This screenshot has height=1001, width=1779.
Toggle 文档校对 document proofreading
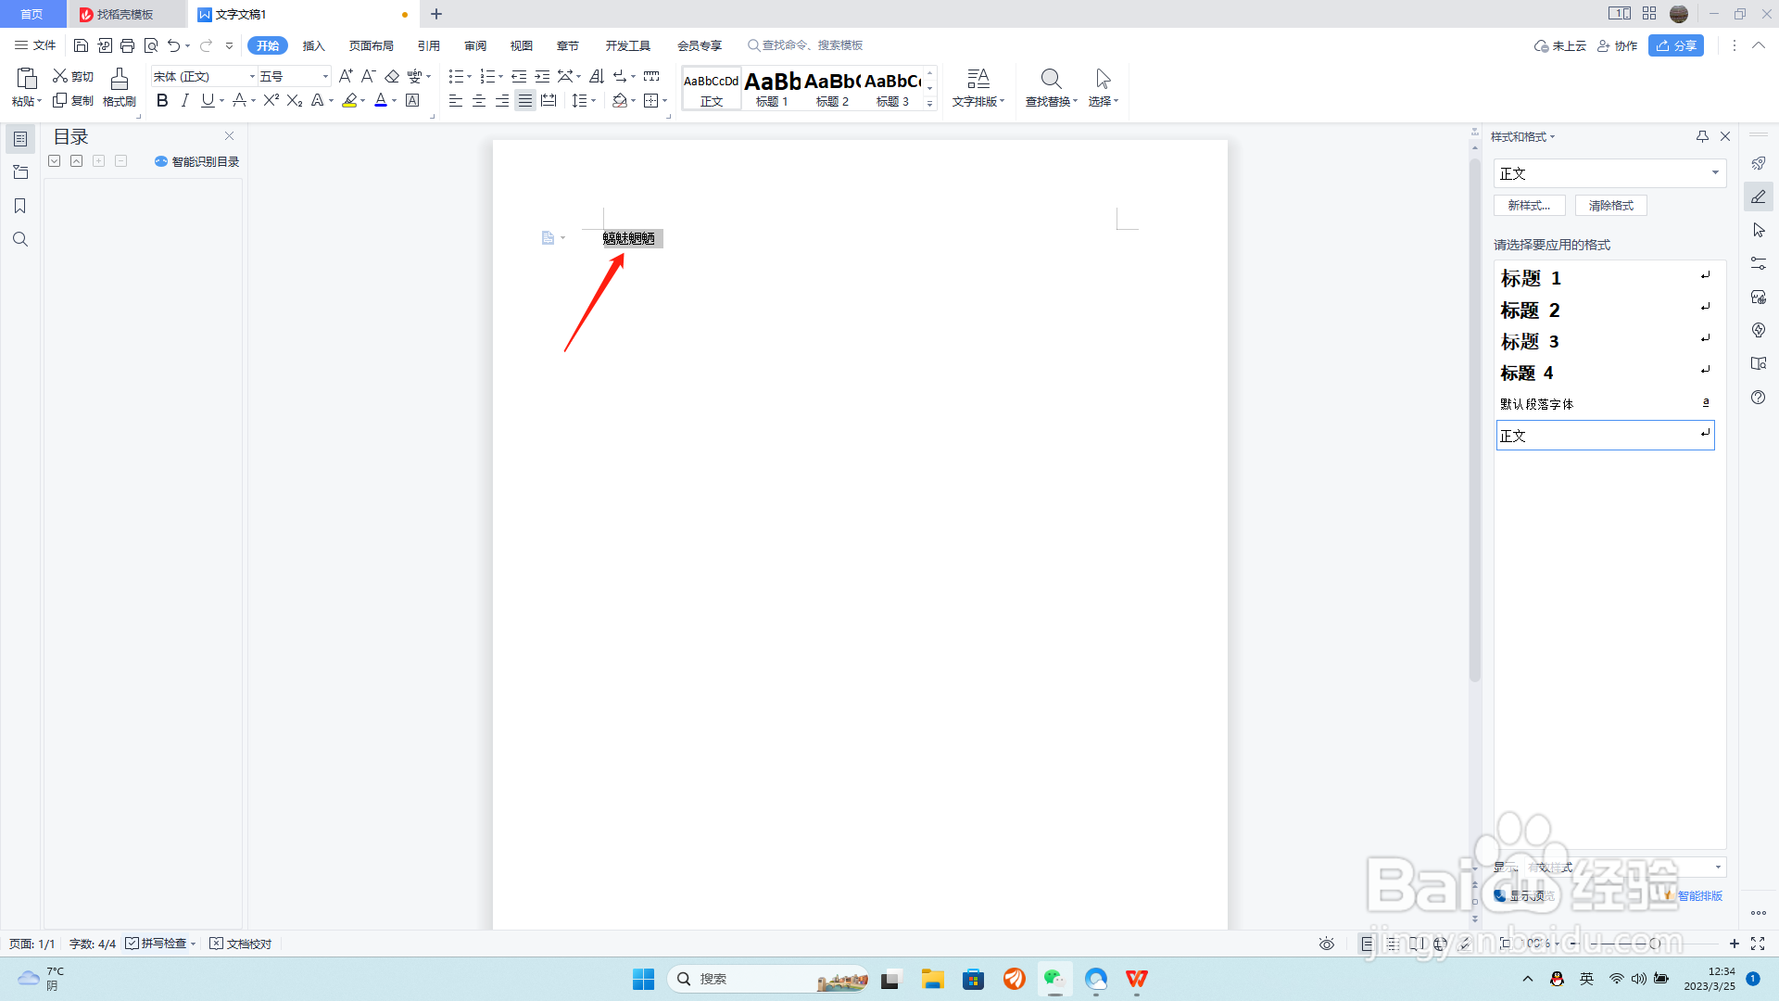241,944
